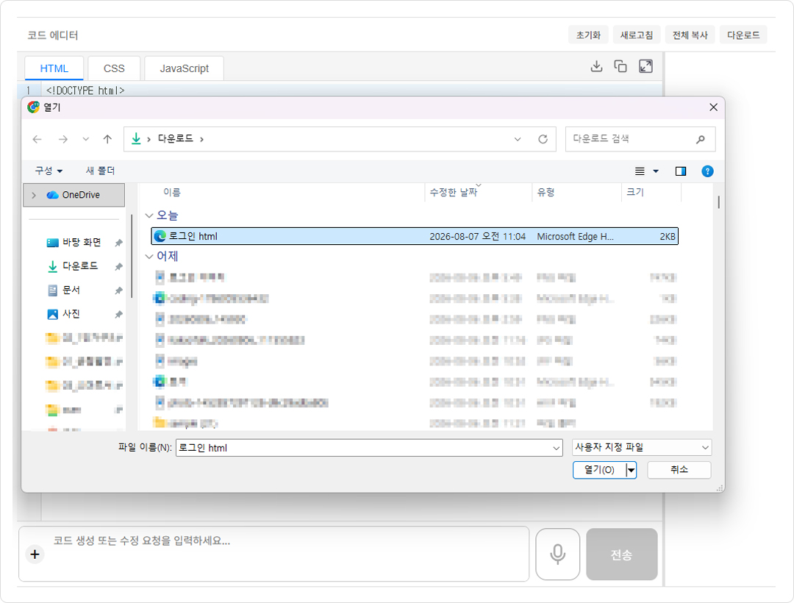
Task: Click the code request prompt field
Action: coord(274,554)
